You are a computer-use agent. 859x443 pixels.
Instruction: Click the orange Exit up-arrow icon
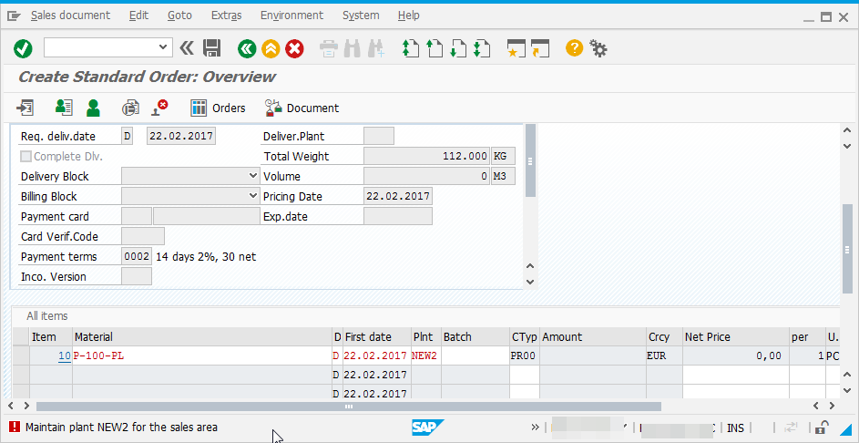271,49
